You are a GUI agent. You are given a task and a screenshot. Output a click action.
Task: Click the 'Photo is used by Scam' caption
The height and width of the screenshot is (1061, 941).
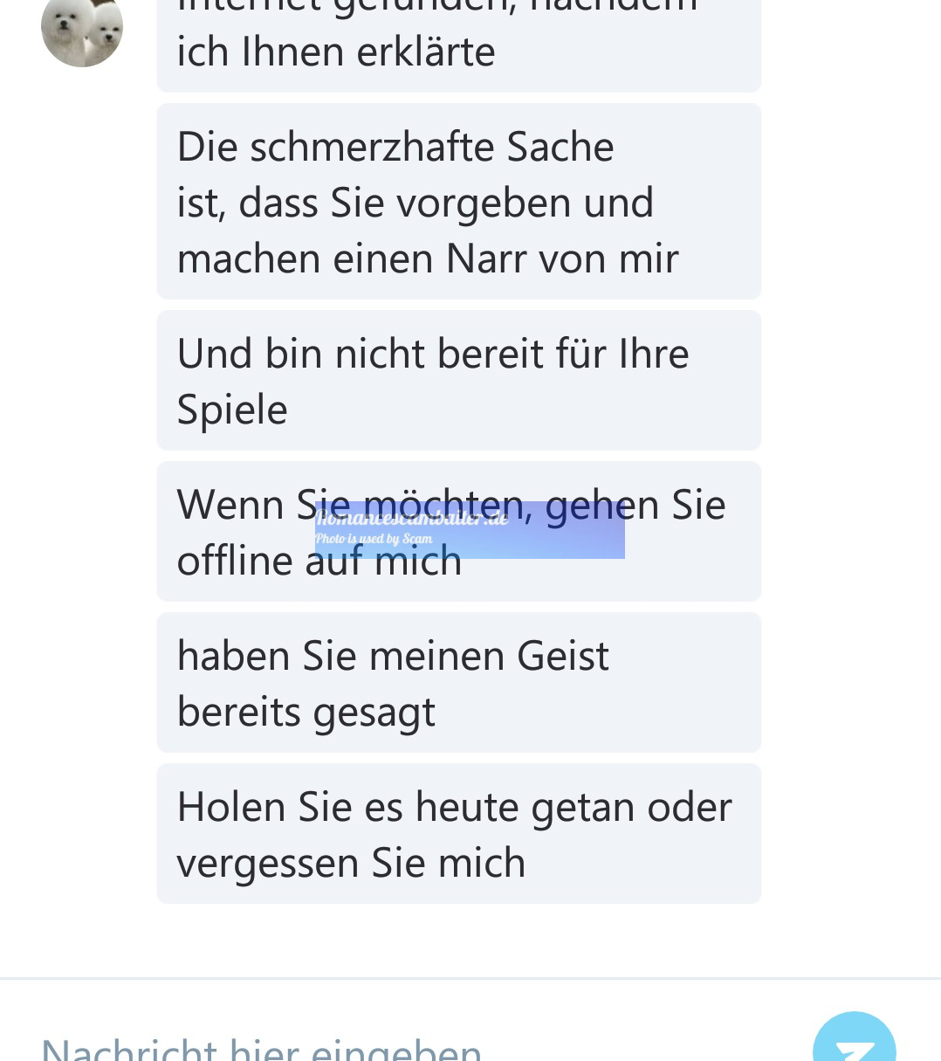tap(374, 539)
